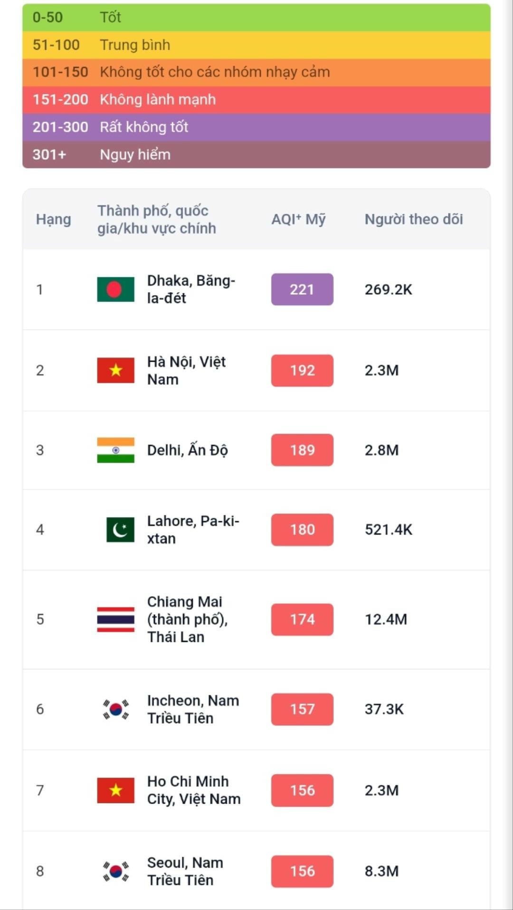Click the Vietnam flag beside Hà Nội

(x=115, y=370)
